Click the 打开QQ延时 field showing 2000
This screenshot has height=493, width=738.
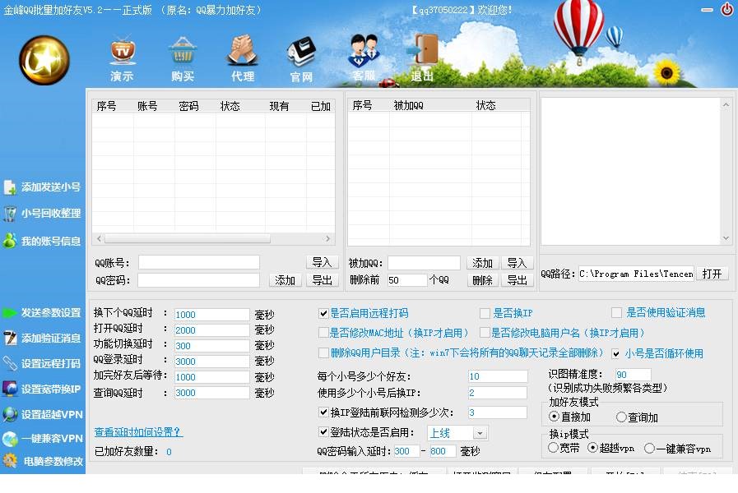211,330
